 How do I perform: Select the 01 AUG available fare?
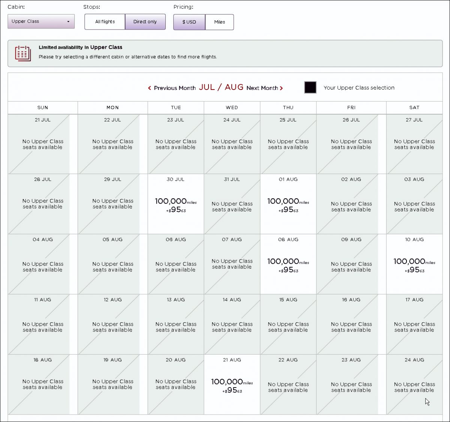coord(288,204)
